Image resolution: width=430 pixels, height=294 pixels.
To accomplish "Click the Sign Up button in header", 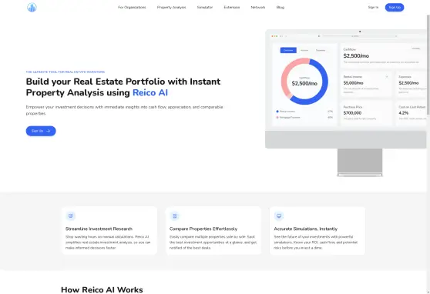I will [395, 8].
